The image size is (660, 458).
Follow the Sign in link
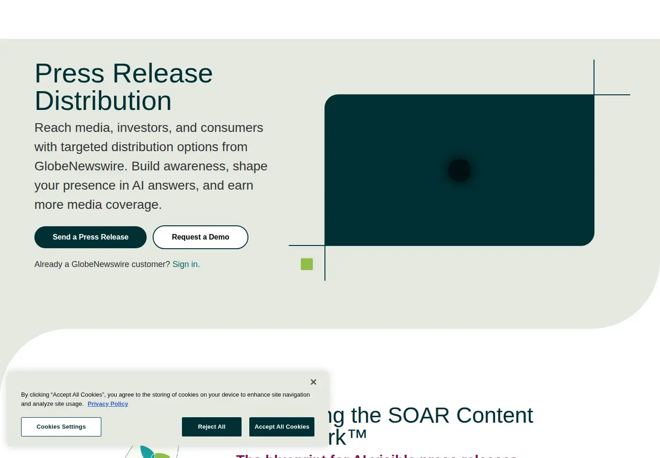[x=186, y=264]
